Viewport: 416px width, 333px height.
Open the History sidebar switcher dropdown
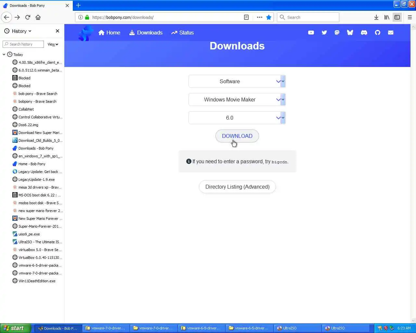pyautogui.click(x=18, y=31)
